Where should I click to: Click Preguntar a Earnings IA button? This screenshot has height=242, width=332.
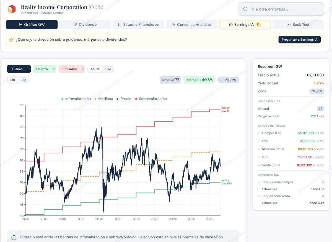click(299, 40)
